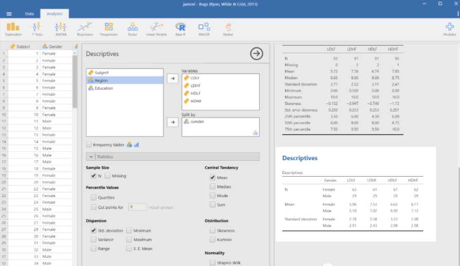Tick the Shapiro-Wilk normality checkbox
This screenshot has width=460, height=266.
tap(213, 262)
